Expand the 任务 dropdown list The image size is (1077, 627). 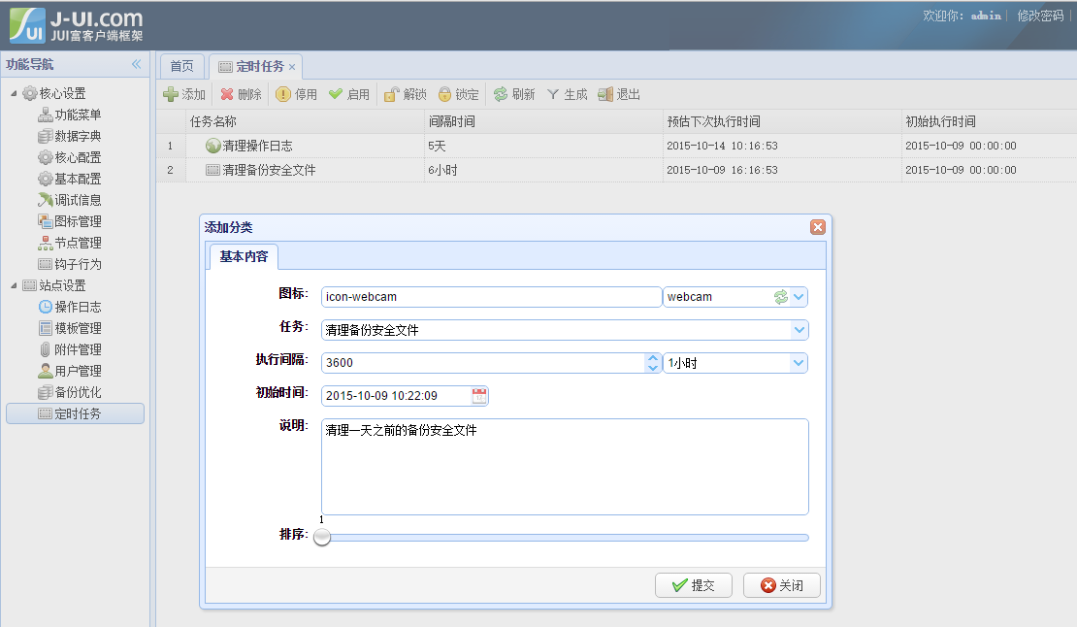pyautogui.click(x=799, y=330)
